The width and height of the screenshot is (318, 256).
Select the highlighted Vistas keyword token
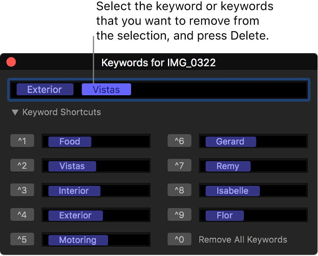click(106, 90)
